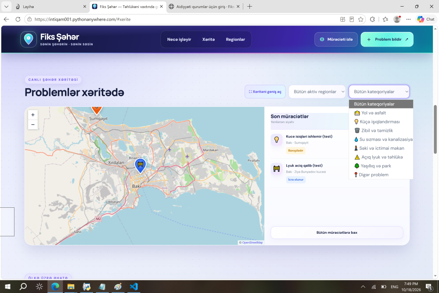
Task: Click the orange map marker near Sumqayıt
Action: coord(97,110)
